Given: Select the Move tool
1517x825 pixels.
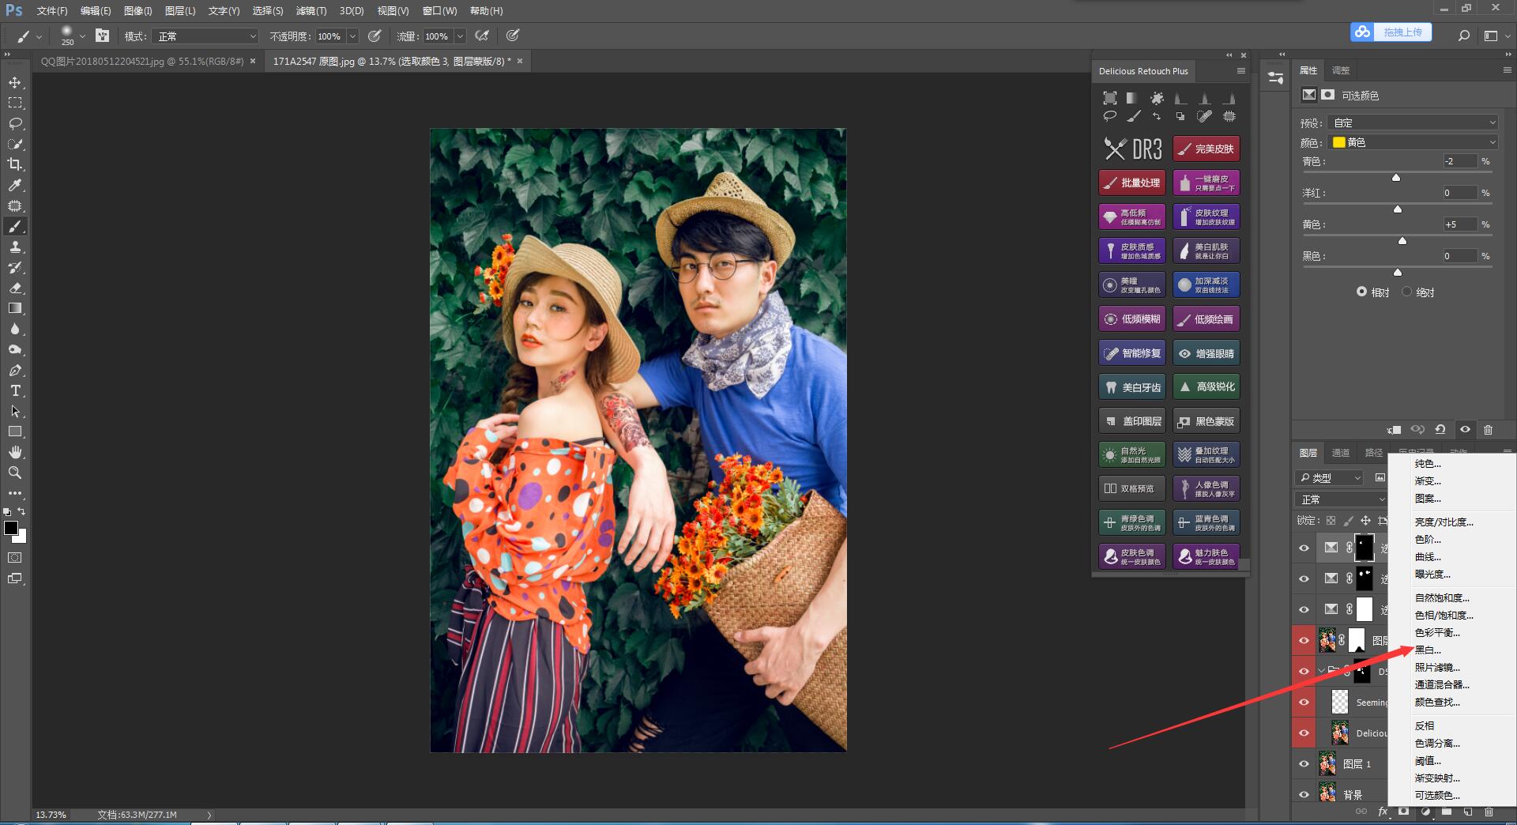Looking at the screenshot, I should [15, 83].
